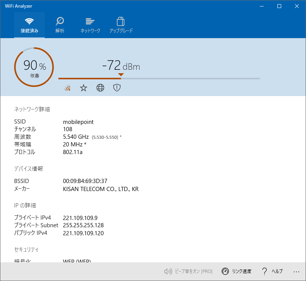
Task: Expand the three-dot more options menu
Action: pyautogui.click(x=296, y=271)
